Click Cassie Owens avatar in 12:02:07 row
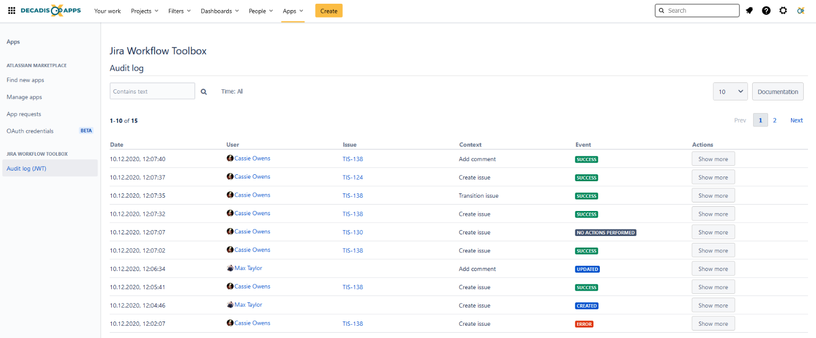The image size is (816, 338). [x=230, y=323]
